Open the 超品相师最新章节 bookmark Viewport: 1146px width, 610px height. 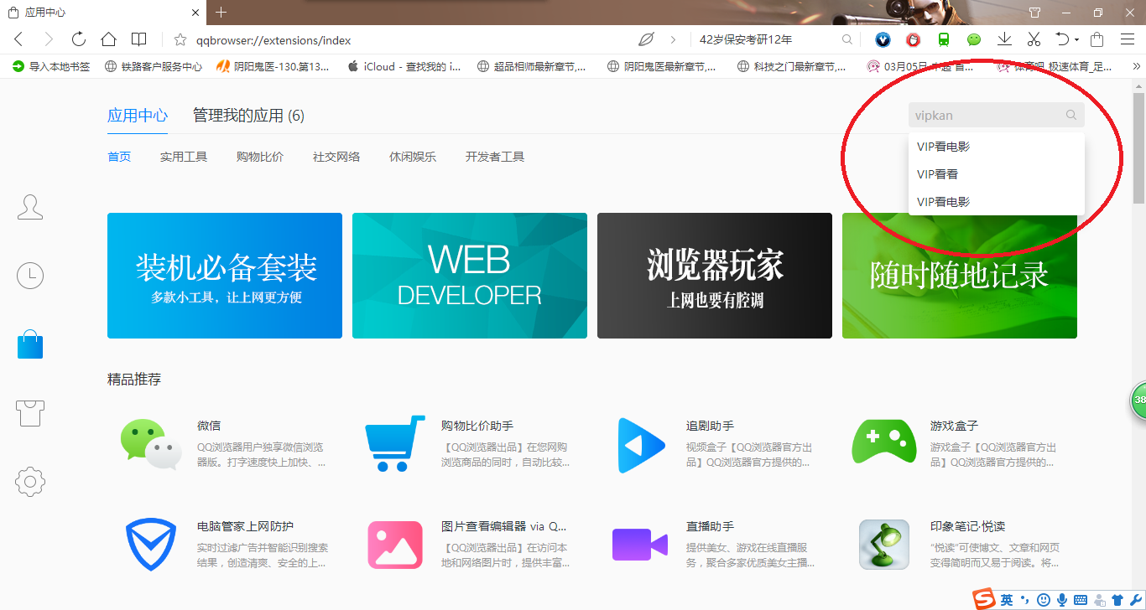click(x=531, y=66)
